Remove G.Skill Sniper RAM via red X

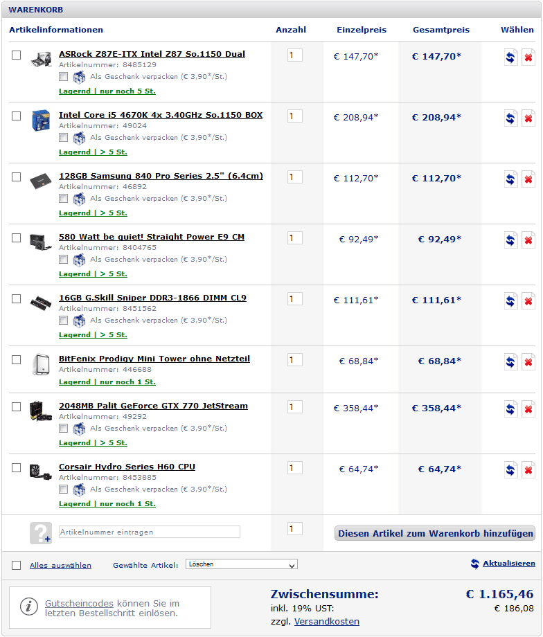click(528, 301)
